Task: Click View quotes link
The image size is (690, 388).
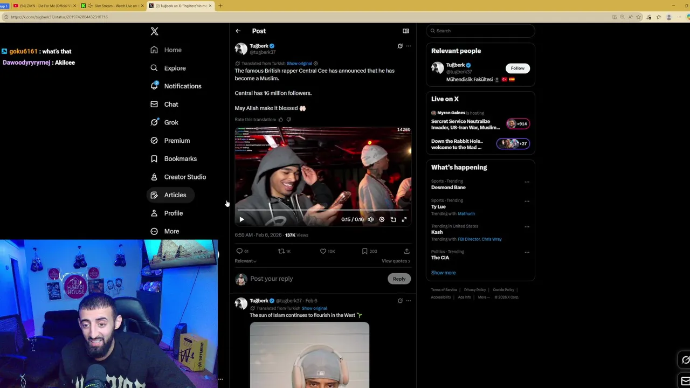Action: tap(396, 261)
